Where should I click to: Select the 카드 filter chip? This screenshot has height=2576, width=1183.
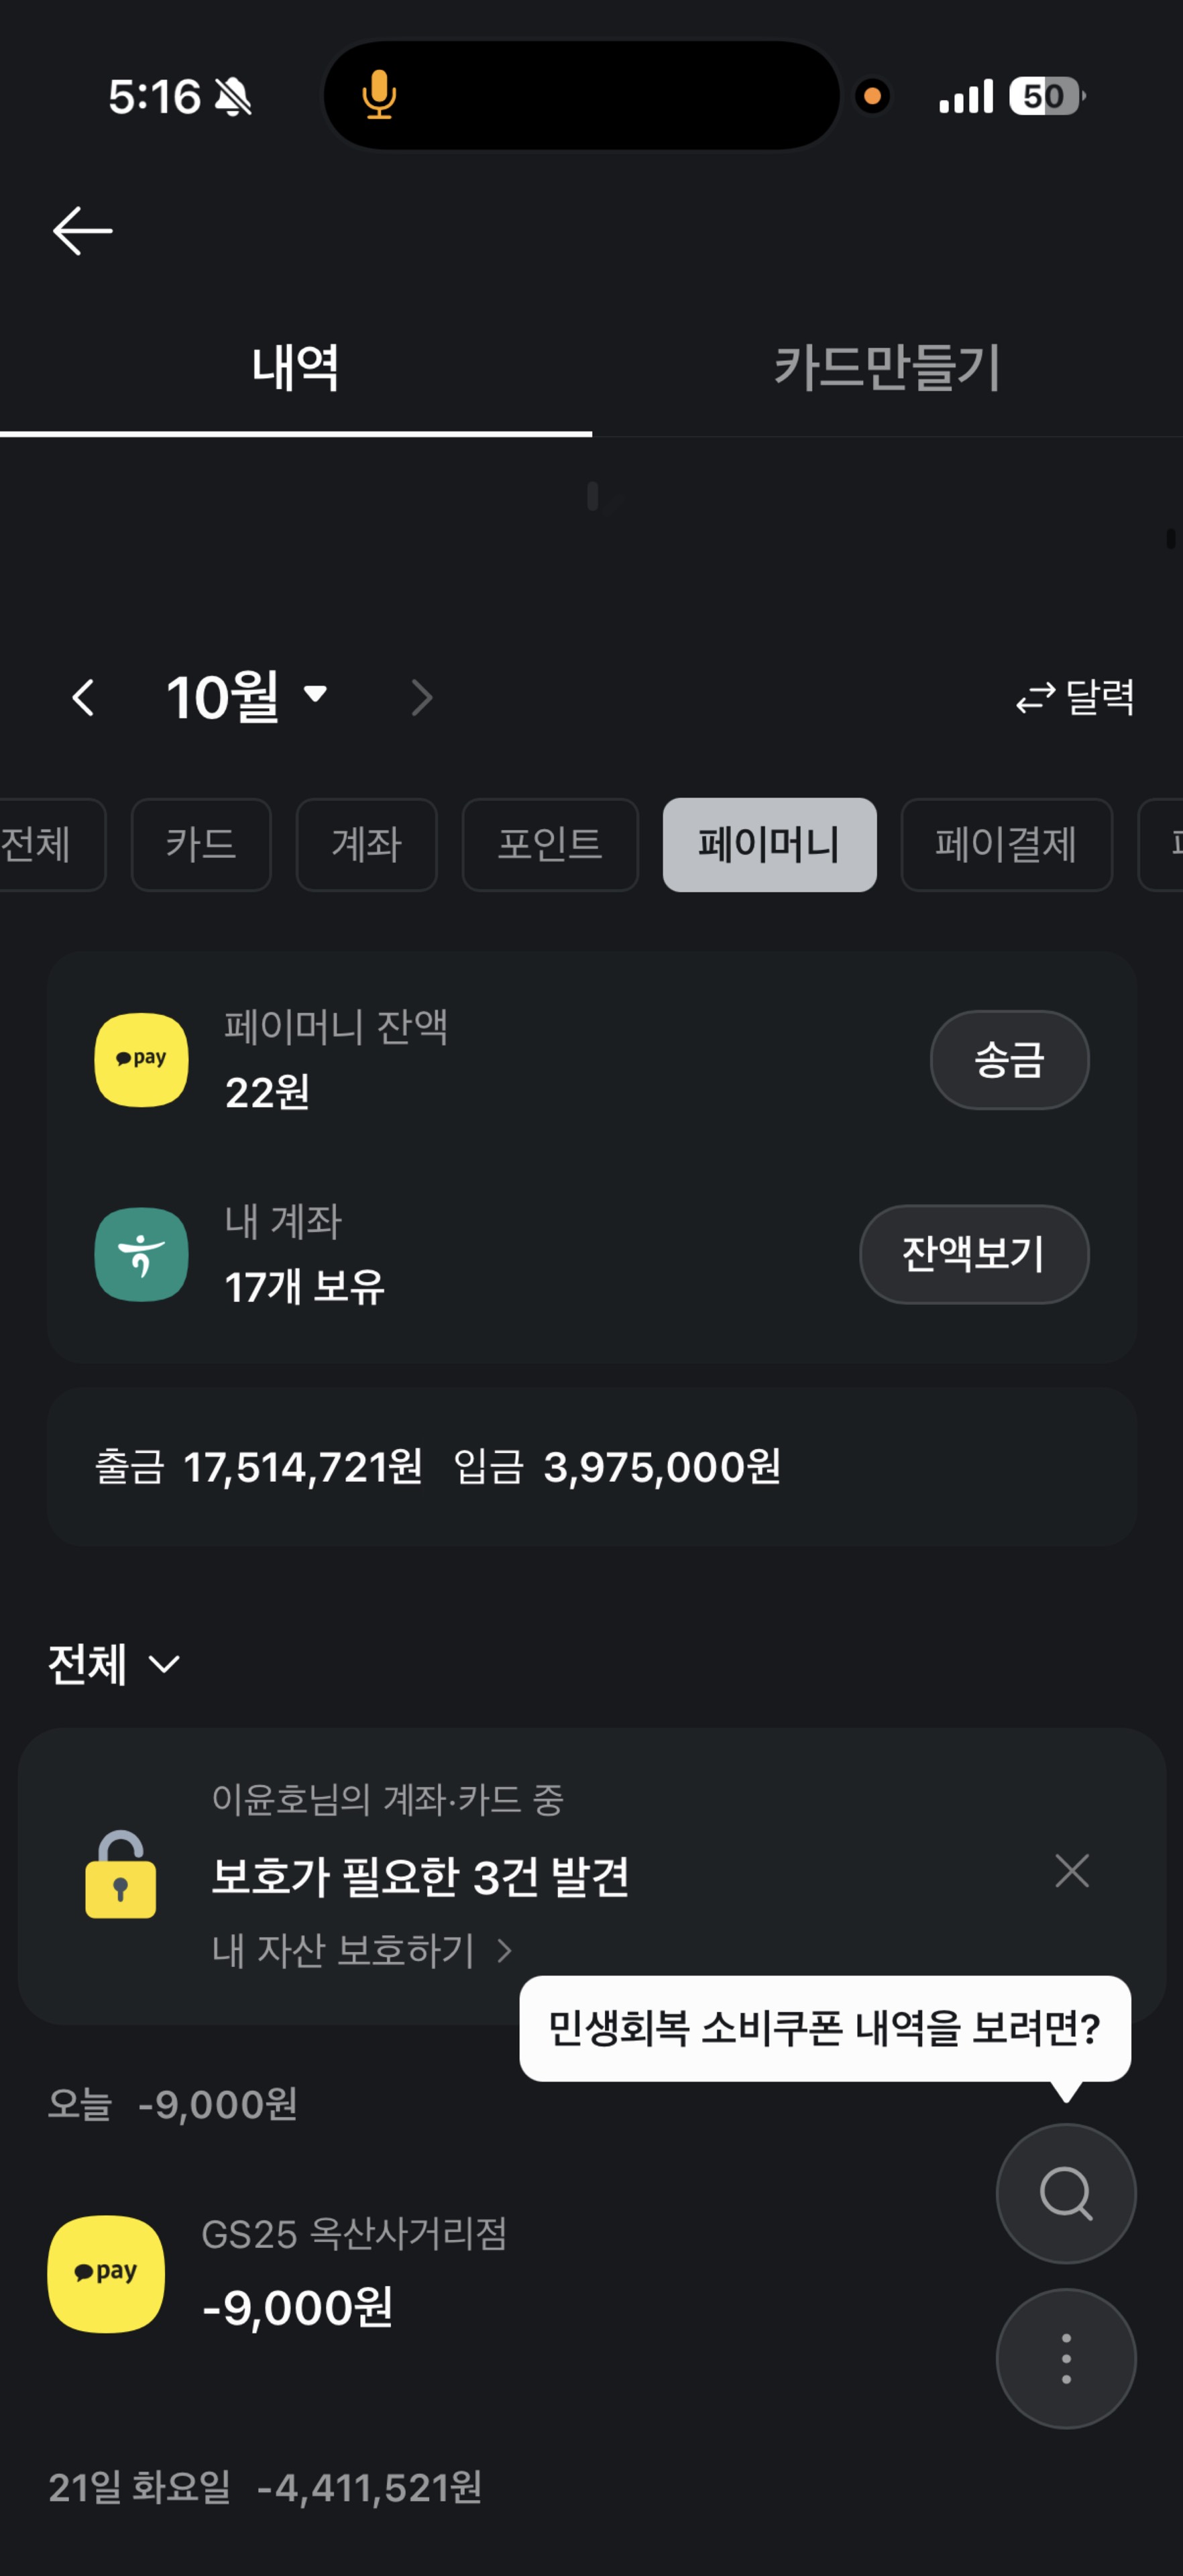(201, 845)
